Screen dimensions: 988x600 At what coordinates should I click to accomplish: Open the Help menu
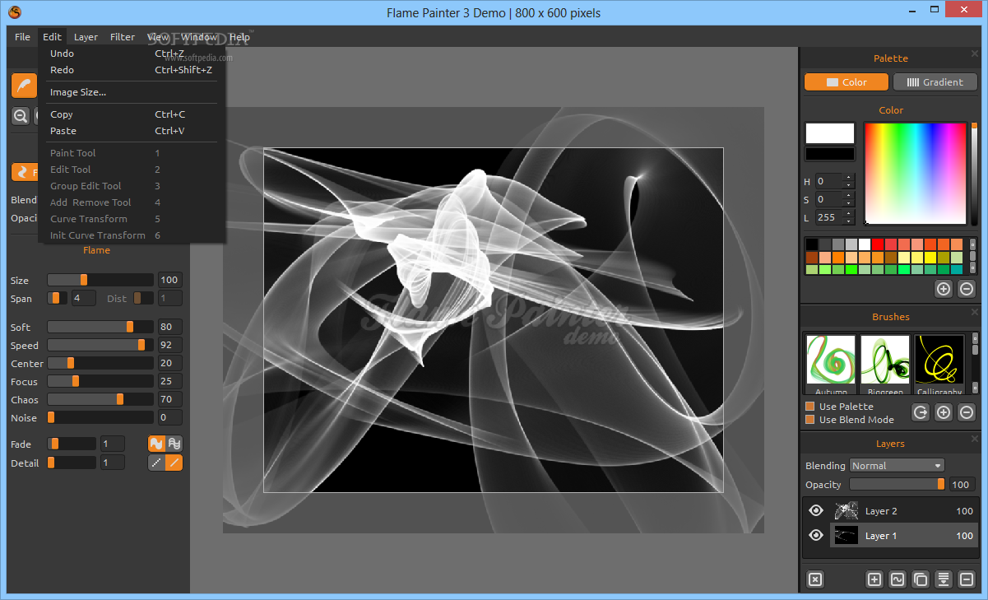pyautogui.click(x=239, y=37)
